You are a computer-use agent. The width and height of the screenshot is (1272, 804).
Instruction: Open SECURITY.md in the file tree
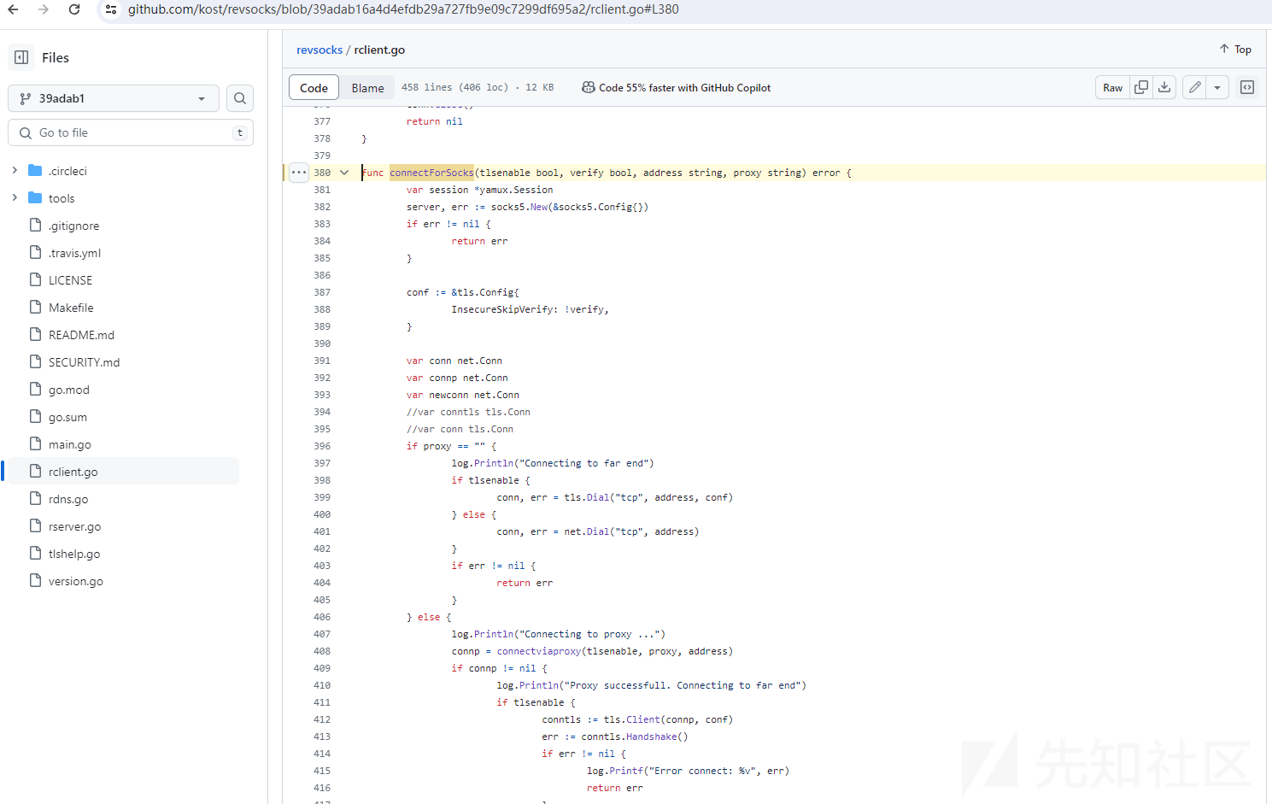tap(84, 362)
